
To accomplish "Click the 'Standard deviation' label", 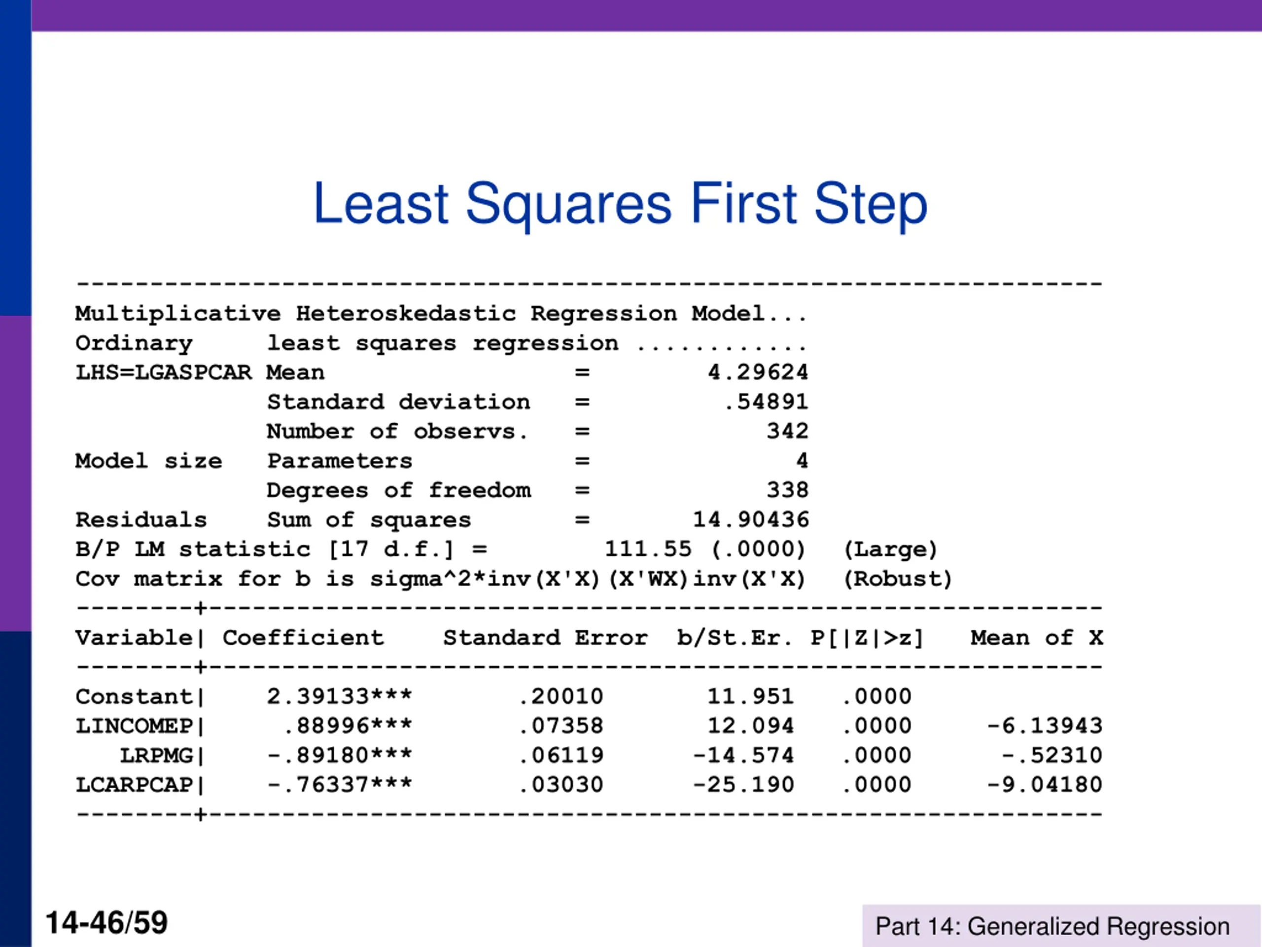I will [399, 402].
